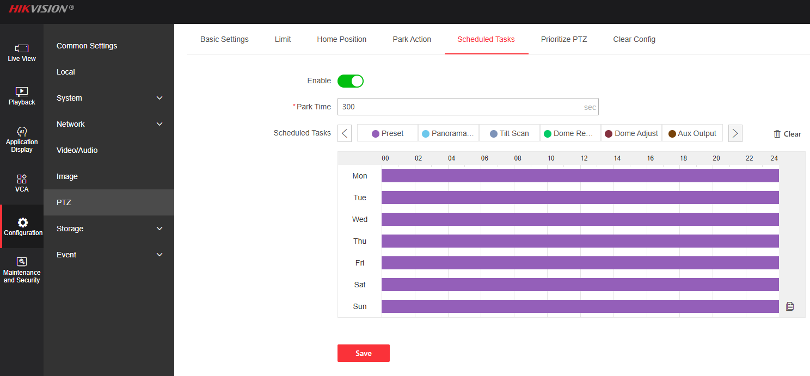Screen dimensions: 810x376
Task: Choose the Panorama scan task type
Action: click(448, 133)
